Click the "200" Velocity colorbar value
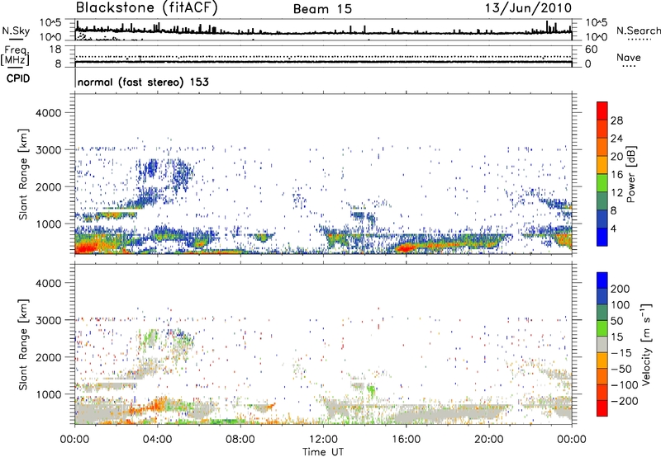 (621, 289)
